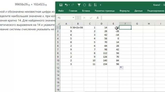Sort ascending A to Z icon
The image size is (165, 92).
tap(90, 5)
